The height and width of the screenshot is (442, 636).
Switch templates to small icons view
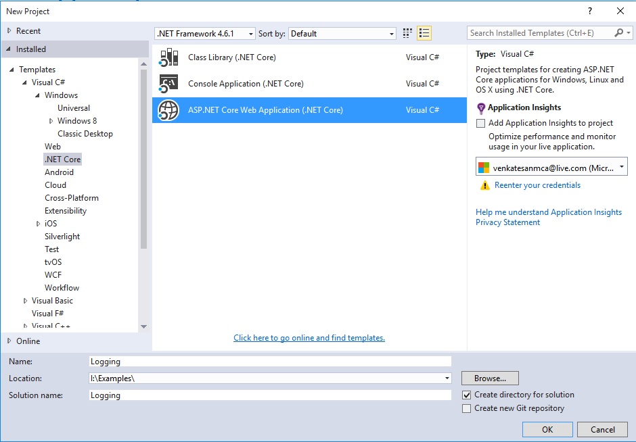point(406,32)
